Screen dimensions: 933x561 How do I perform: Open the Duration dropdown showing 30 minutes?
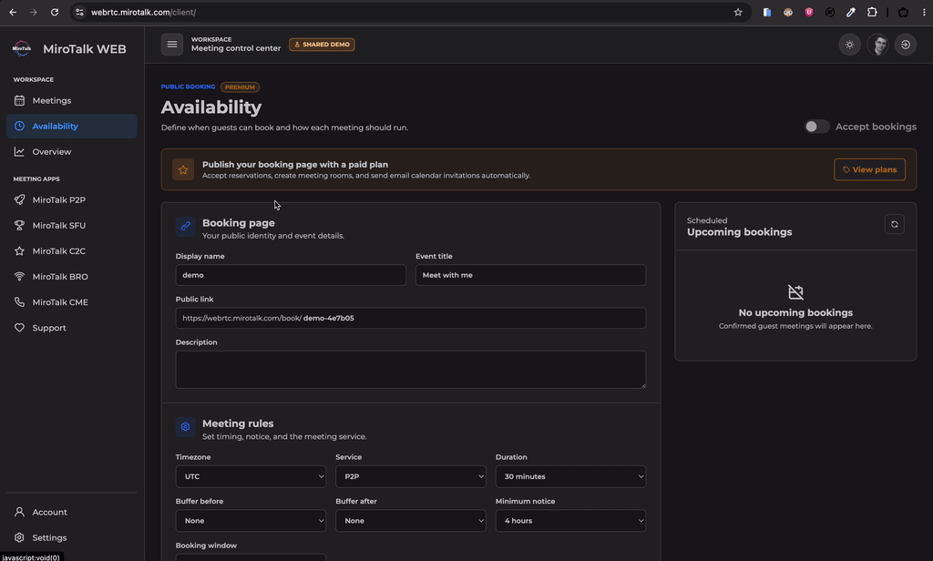570,476
